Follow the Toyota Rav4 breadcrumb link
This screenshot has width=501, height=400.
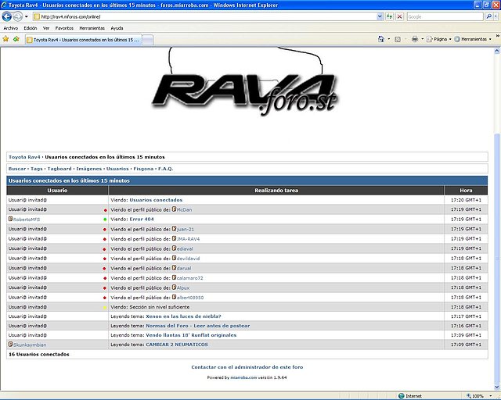[x=24, y=157]
